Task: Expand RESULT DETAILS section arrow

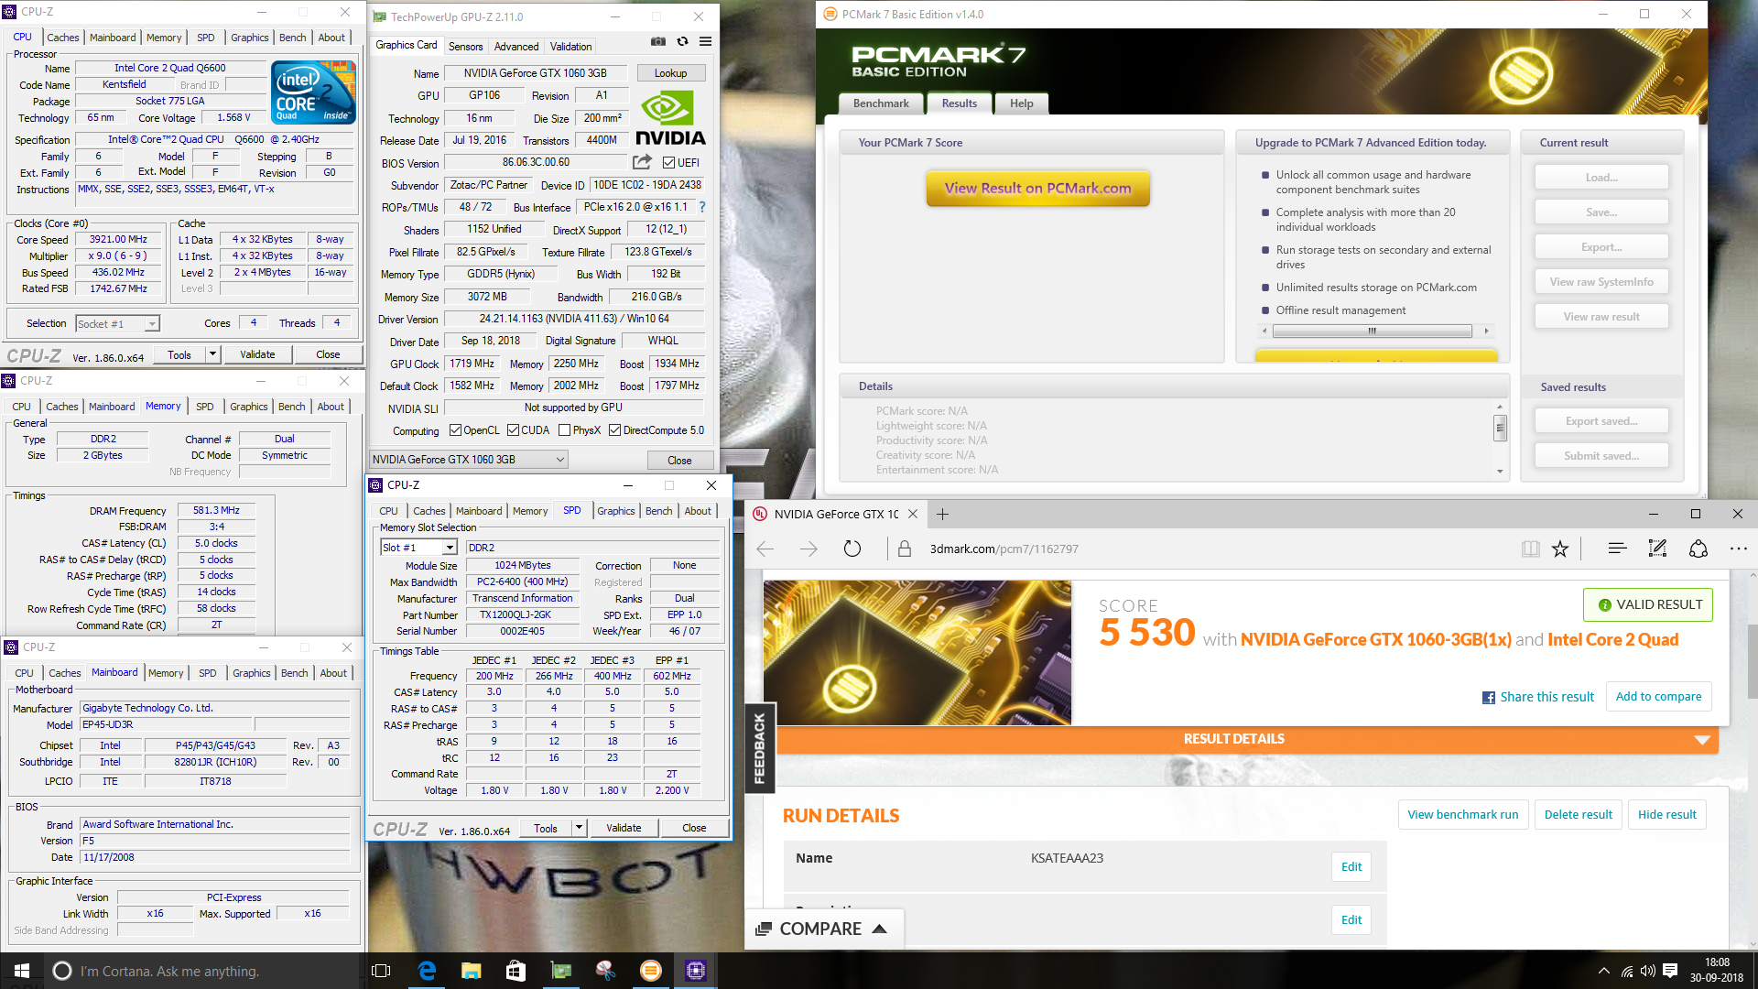Action: [1702, 740]
